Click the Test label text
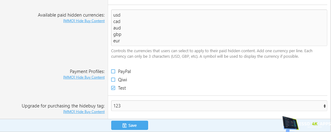Viewport: 331px width, 132px height. coord(122,88)
